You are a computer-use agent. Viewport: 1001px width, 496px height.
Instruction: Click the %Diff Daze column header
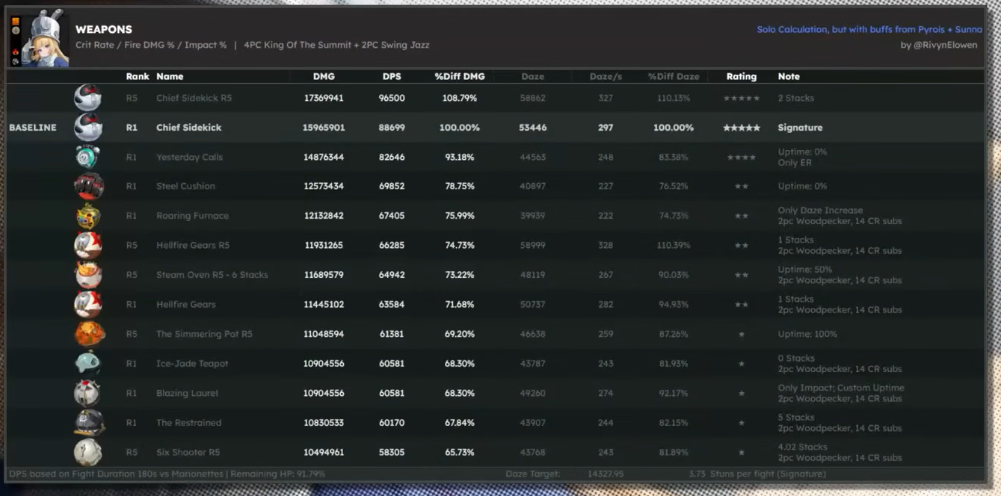tap(673, 76)
